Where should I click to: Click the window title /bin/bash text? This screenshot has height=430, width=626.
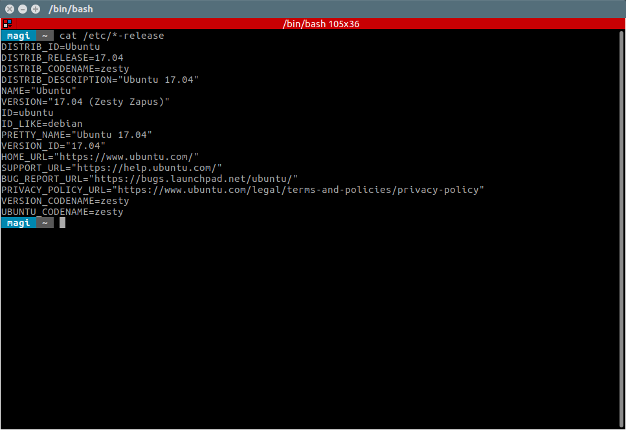(x=71, y=9)
